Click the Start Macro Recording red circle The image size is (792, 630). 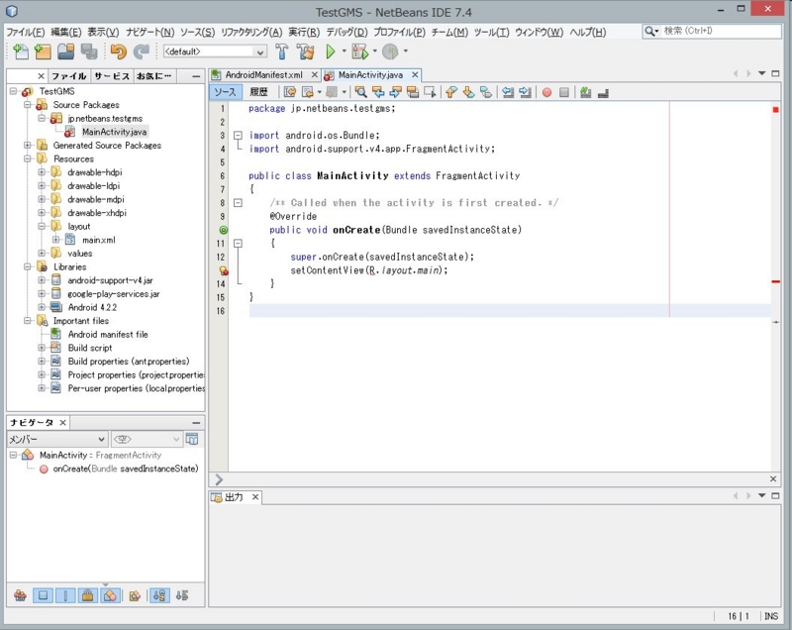546,92
